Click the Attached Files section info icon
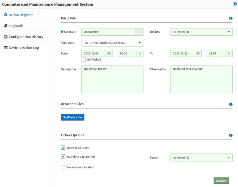238x187 pixels. (231, 104)
